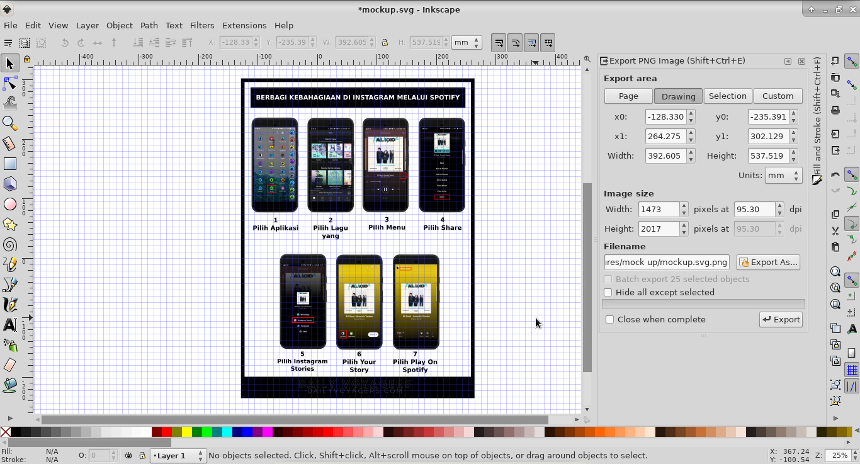The height and width of the screenshot is (464, 860).
Task: Iconify the Export PNG Image dock panel
Action: click(x=788, y=61)
